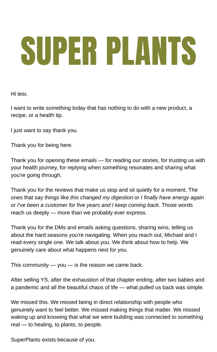The image size is (217, 352).
Task: Click the words 'to healing, to plants, to people.'
Action: [x=65, y=325]
